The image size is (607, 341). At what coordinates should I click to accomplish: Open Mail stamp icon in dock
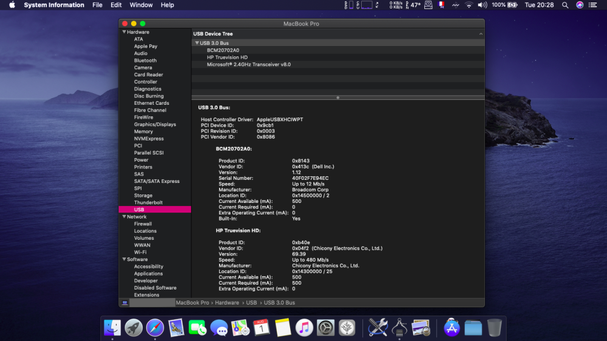click(x=176, y=328)
